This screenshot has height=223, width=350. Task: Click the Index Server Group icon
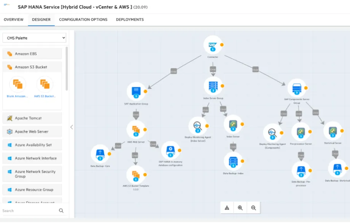(213, 86)
